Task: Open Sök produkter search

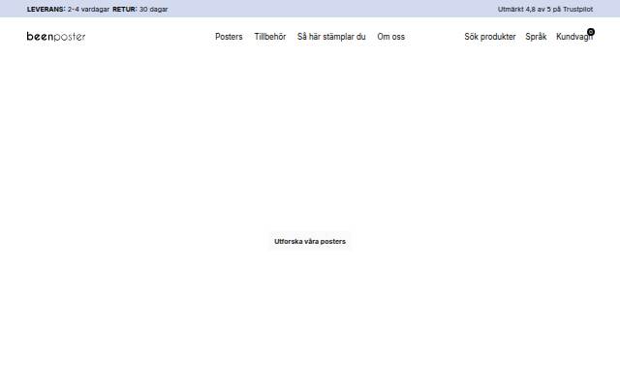Action: [490, 37]
